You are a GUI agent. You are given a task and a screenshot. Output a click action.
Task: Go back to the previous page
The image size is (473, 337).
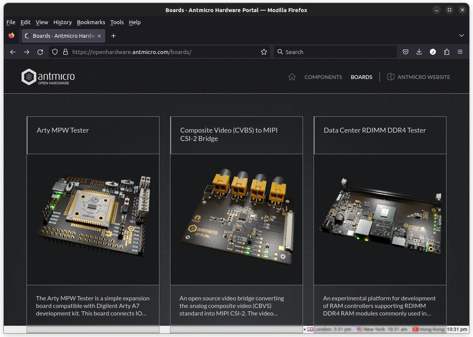(x=13, y=52)
